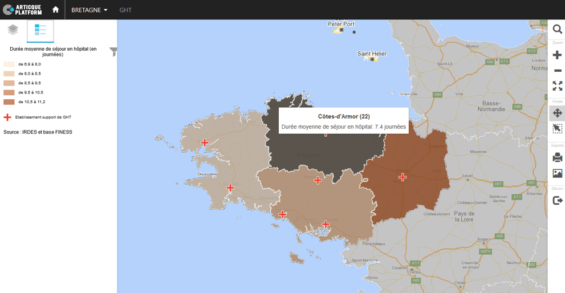565x293 pixels.
Task: Fit map to full extent
Action: click(557, 86)
